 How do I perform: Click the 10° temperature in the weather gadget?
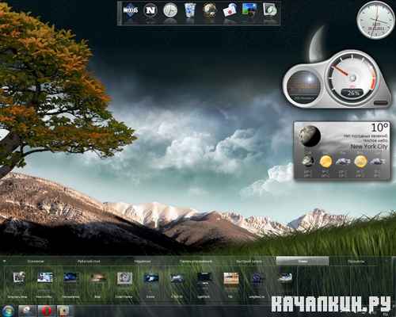point(379,128)
